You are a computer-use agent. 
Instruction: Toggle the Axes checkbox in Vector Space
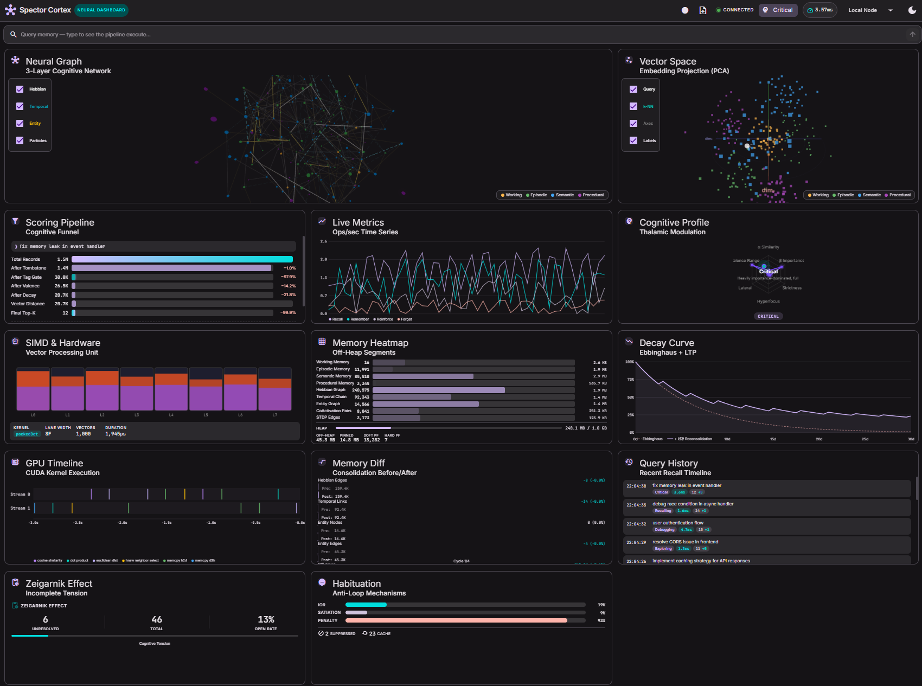(633, 124)
